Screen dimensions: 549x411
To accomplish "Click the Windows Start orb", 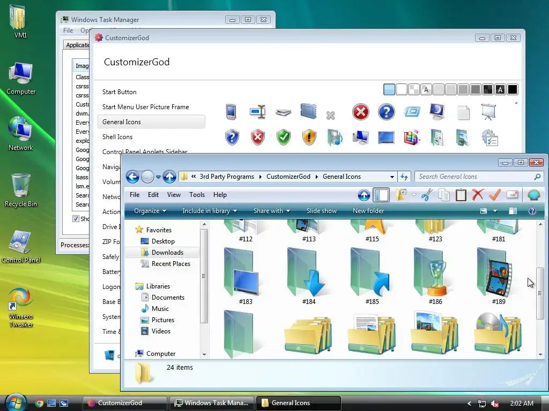I will (x=16, y=402).
